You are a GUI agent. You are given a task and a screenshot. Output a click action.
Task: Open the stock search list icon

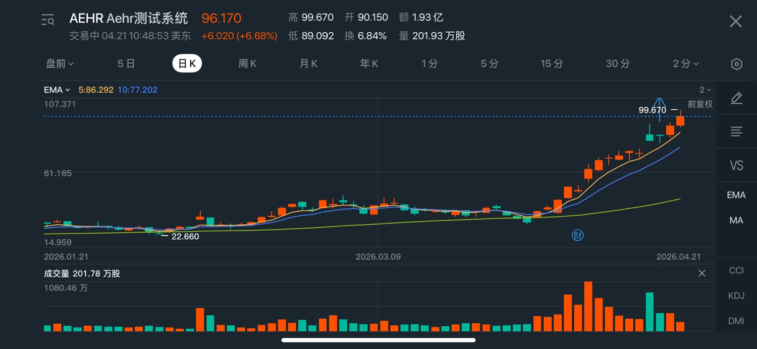(48, 20)
